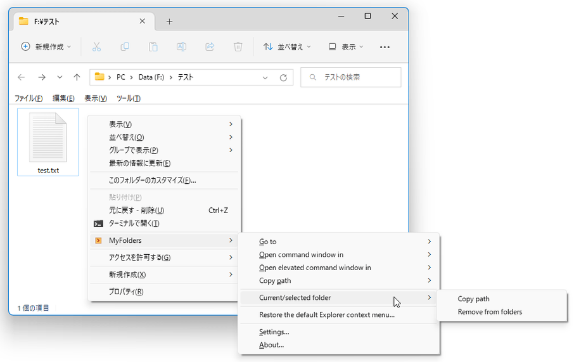Select 元に戻す - 削除(U) entry
This screenshot has height=362, width=574.
(x=164, y=210)
